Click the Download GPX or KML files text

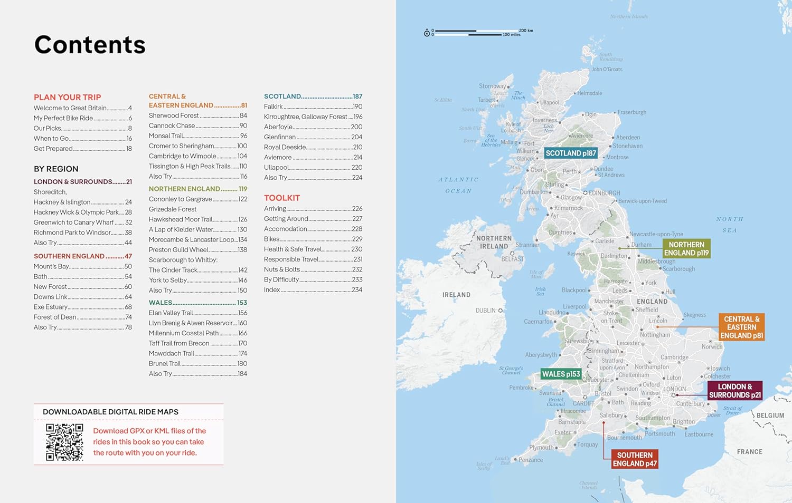(149, 442)
